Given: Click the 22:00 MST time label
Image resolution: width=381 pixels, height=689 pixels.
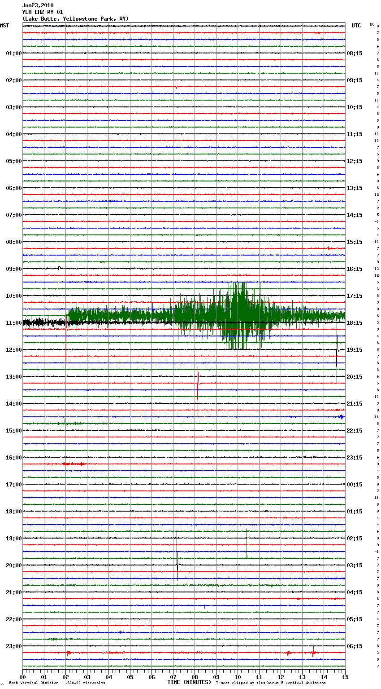Looking at the screenshot, I should 14,619.
